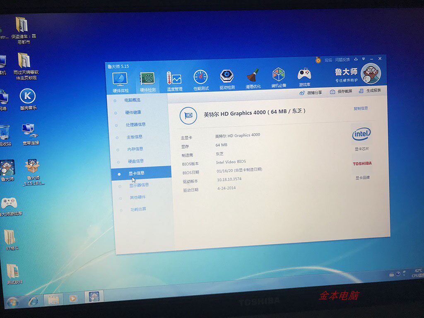
Task: Select 硬件健康 in sidebar
Action: point(133,112)
